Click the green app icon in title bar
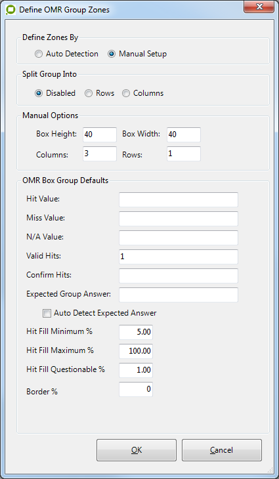This screenshot has height=479, width=279. 11,9
